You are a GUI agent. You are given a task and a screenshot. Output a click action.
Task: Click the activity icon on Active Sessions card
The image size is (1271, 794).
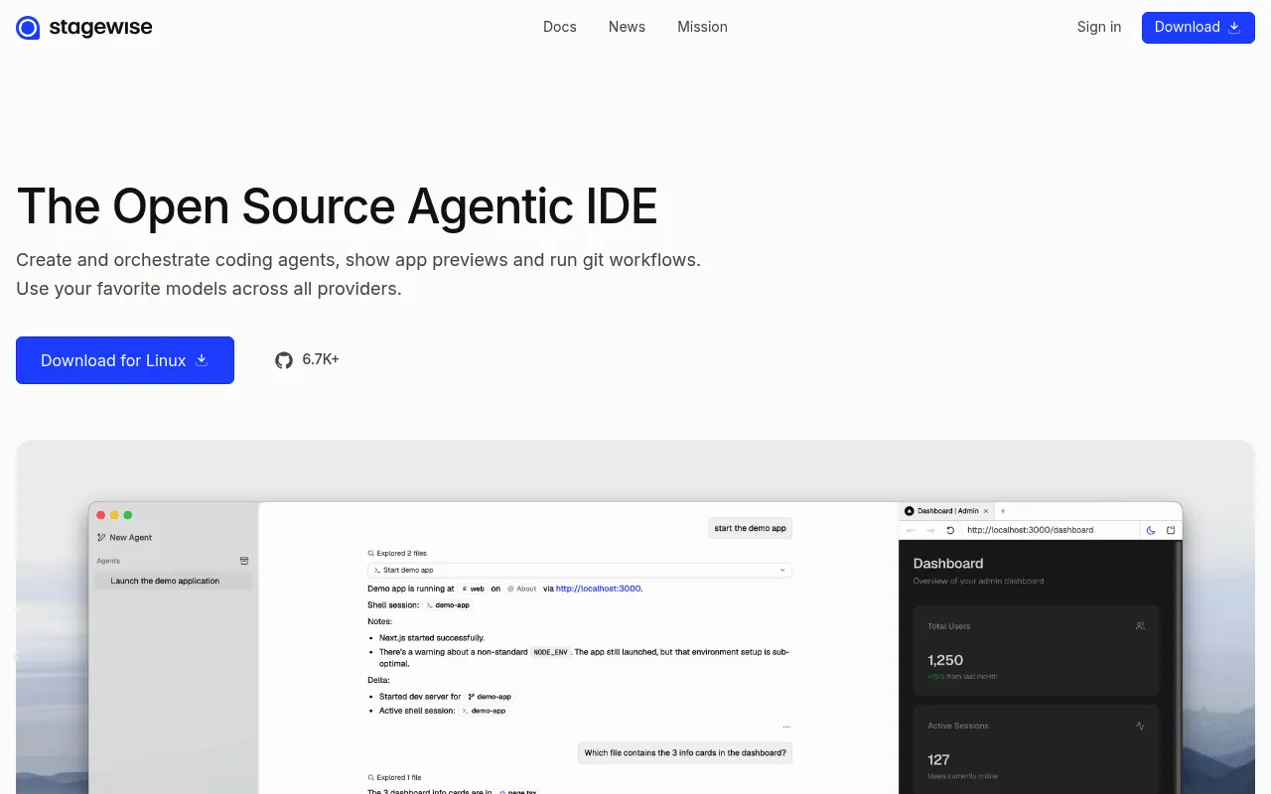click(1140, 726)
